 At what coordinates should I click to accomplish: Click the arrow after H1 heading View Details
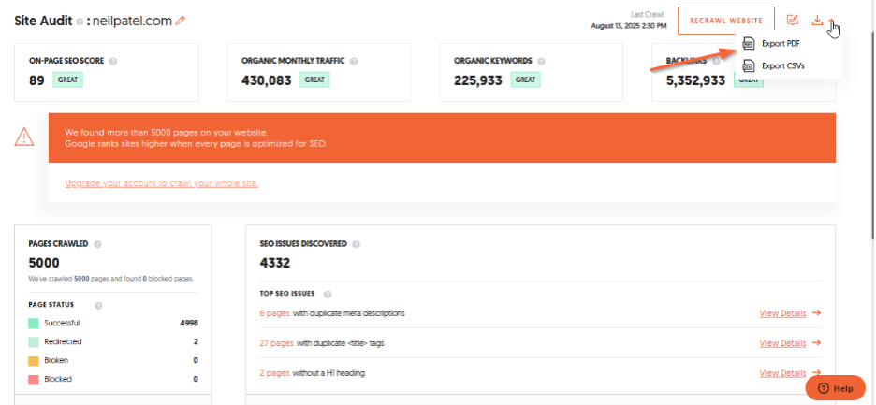coord(816,372)
